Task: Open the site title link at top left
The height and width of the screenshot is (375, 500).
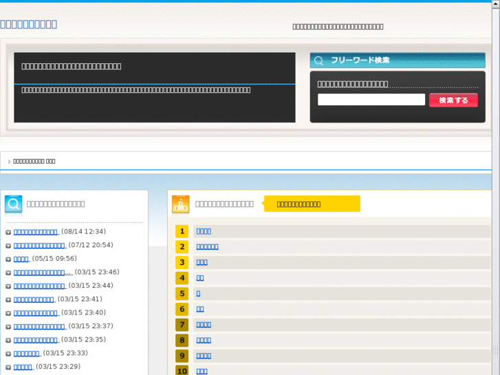Action: point(29,24)
